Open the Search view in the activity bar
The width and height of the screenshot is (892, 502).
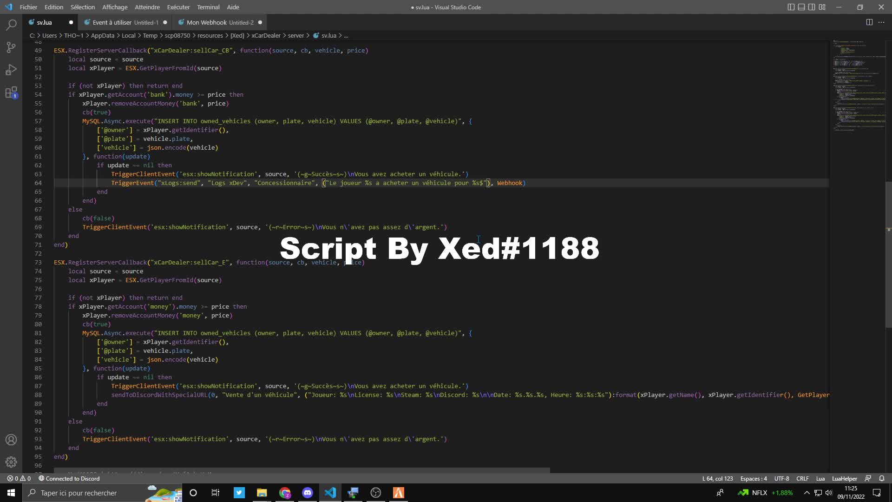(11, 24)
